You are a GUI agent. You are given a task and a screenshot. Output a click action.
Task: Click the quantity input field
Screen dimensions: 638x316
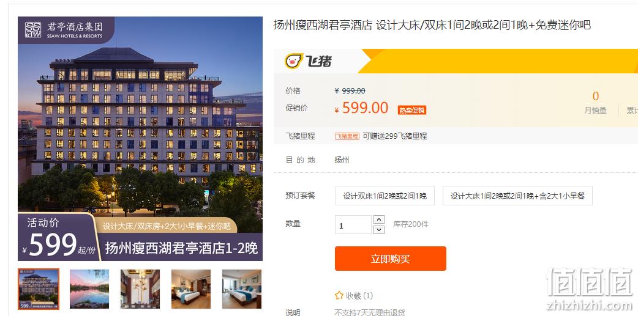353,225
